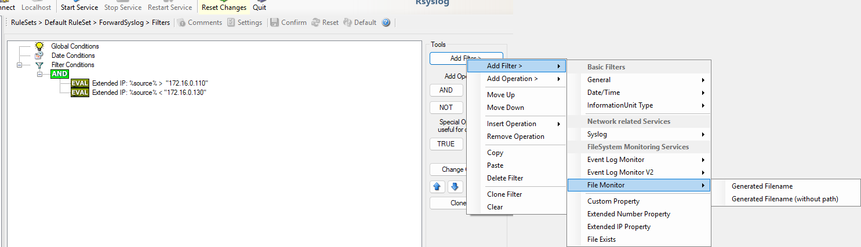The height and width of the screenshot is (247, 861).
Task: Expand the General filters submenu
Action: [x=639, y=80]
